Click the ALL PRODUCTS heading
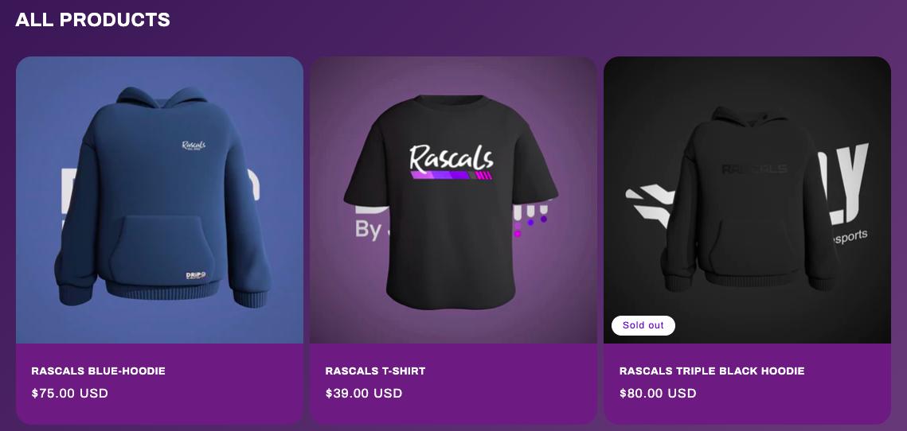Image resolution: width=907 pixels, height=431 pixels. 92,20
